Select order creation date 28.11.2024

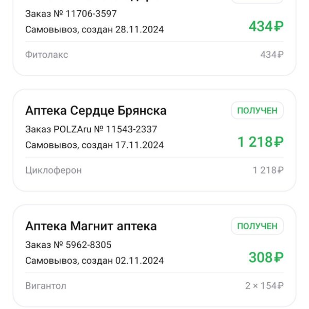coord(140,29)
